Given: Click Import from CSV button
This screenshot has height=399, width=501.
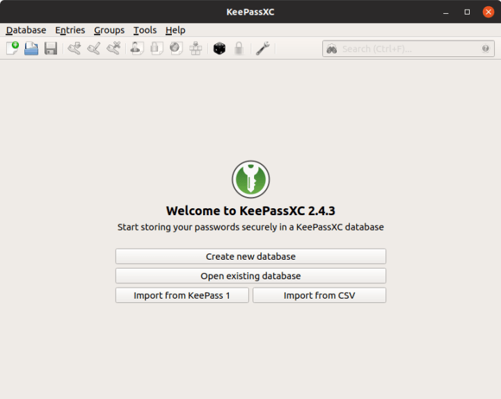Looking at the screenshot, I should tap(319, 295).
